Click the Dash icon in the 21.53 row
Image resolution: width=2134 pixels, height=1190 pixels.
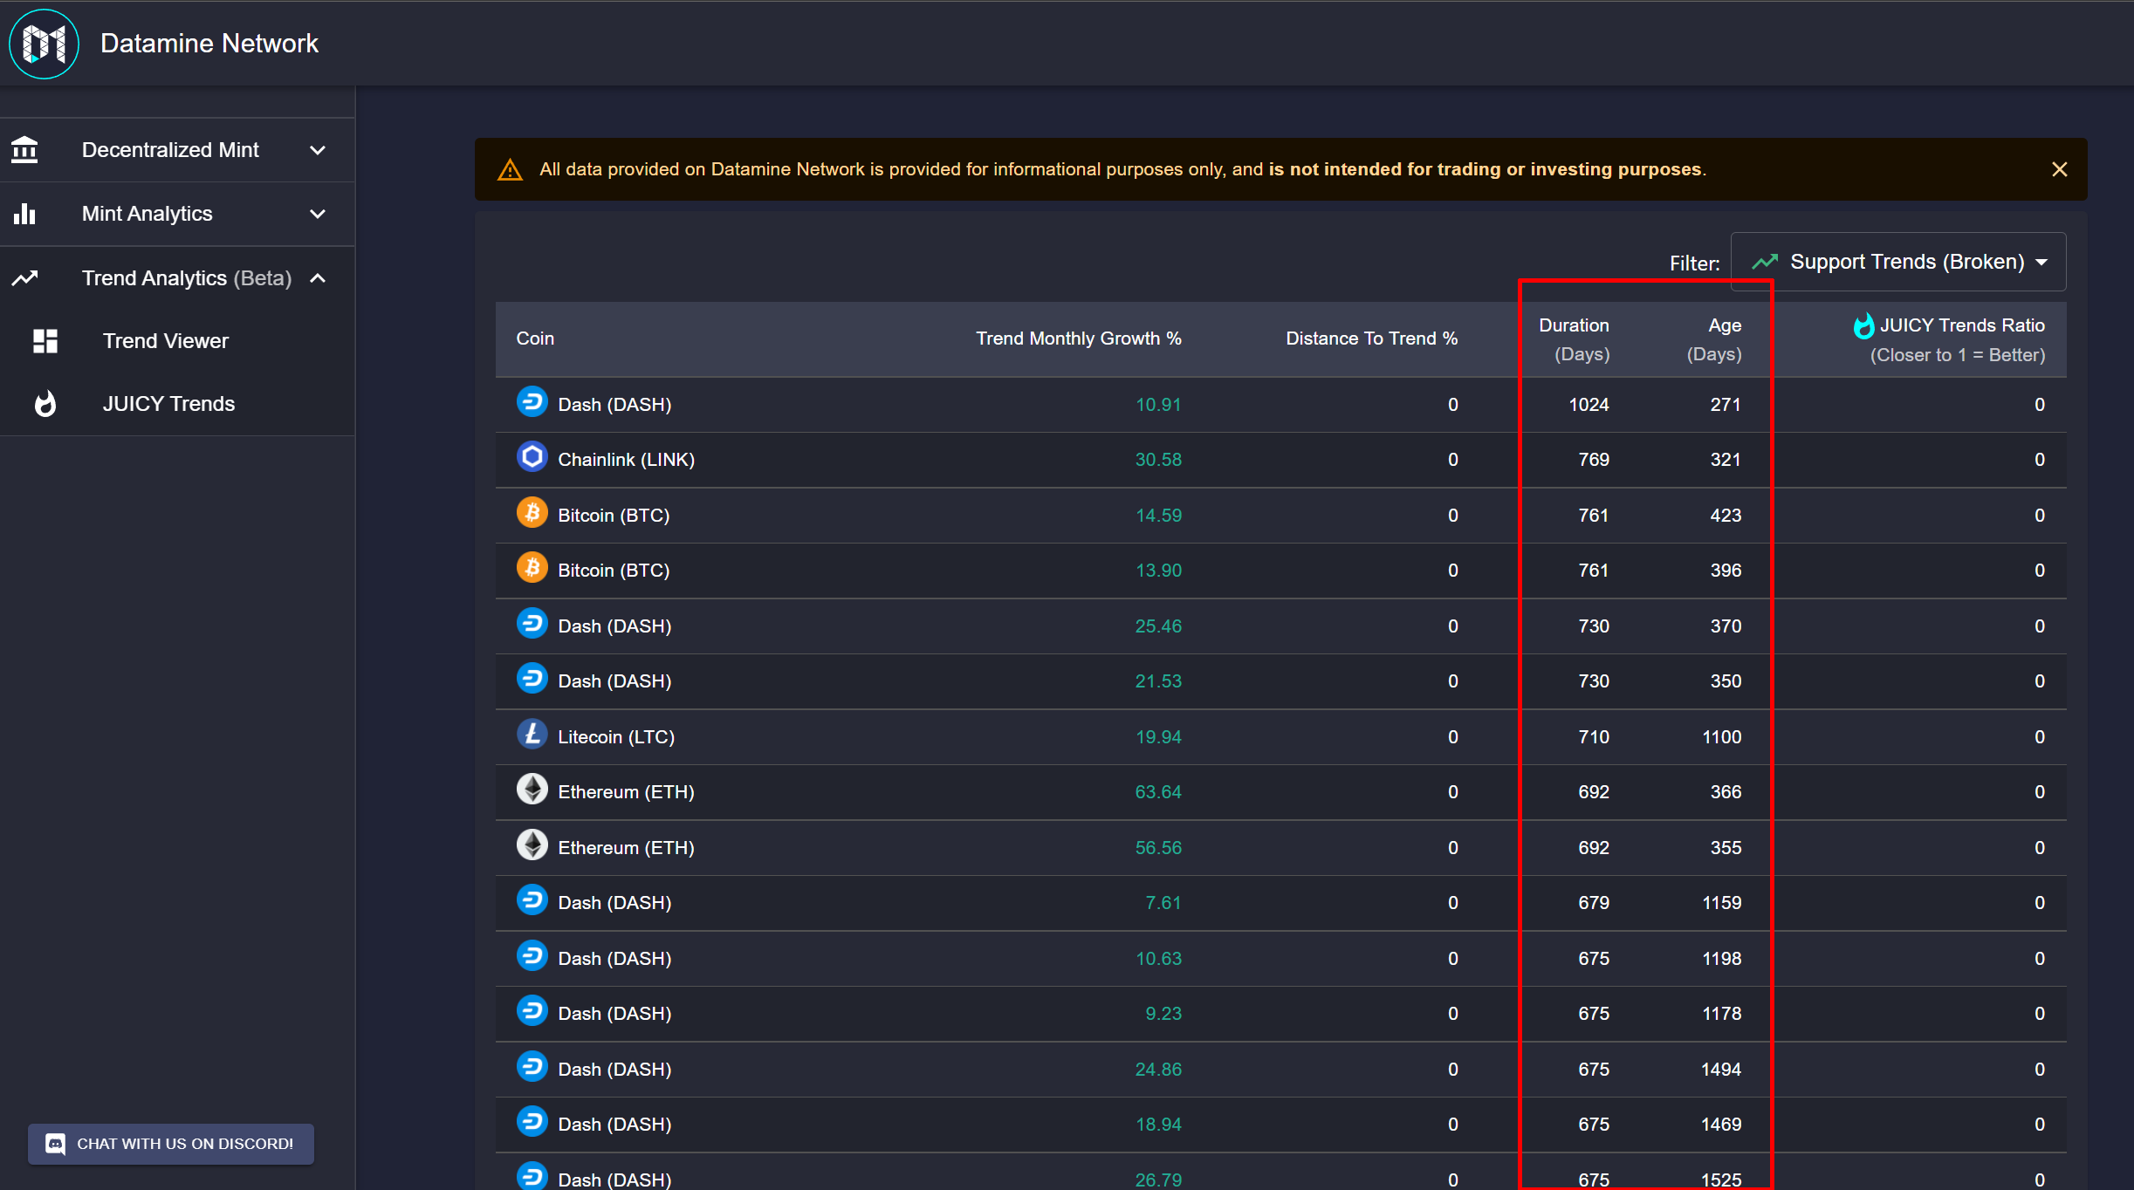532,679
